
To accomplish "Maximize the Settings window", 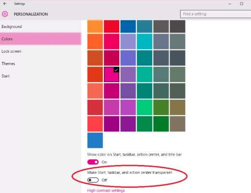I will pyautogui.click(x=241, y=4).
